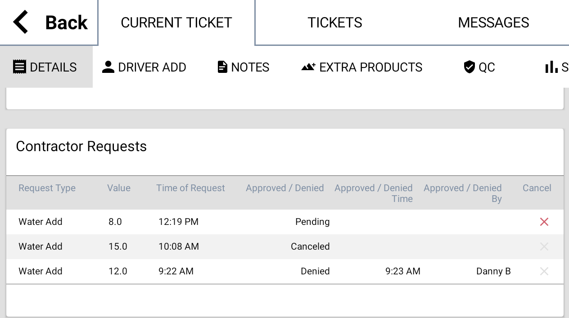Click the bar chart stats icon
Image resolution: width=569 pixels, height=318 pixels.
(x=551, y=66)
